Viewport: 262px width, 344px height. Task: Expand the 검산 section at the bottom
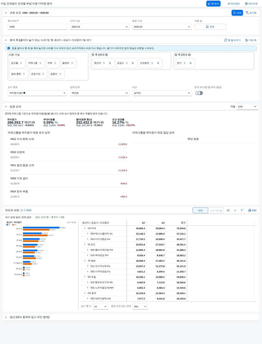coord(6,317)
